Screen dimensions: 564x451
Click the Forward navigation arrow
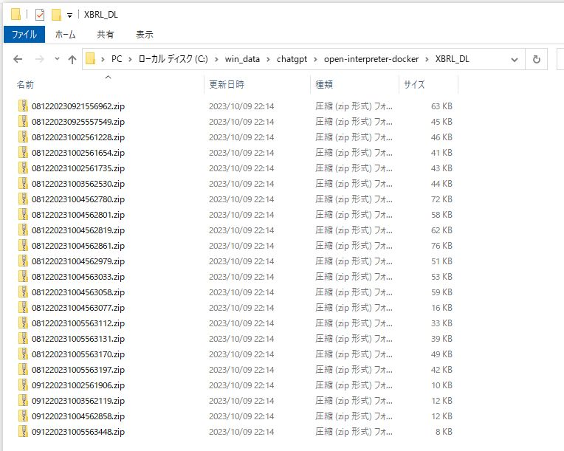click(40, 59)
